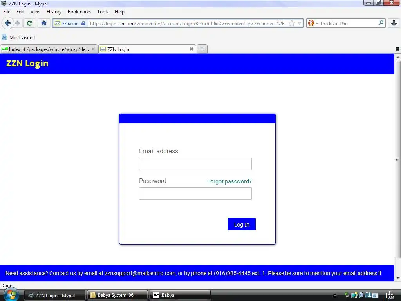Open the Edit menu

pos(20,12)
